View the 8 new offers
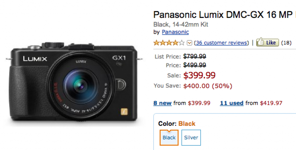 pyautogui.click(x=162, y=103)
